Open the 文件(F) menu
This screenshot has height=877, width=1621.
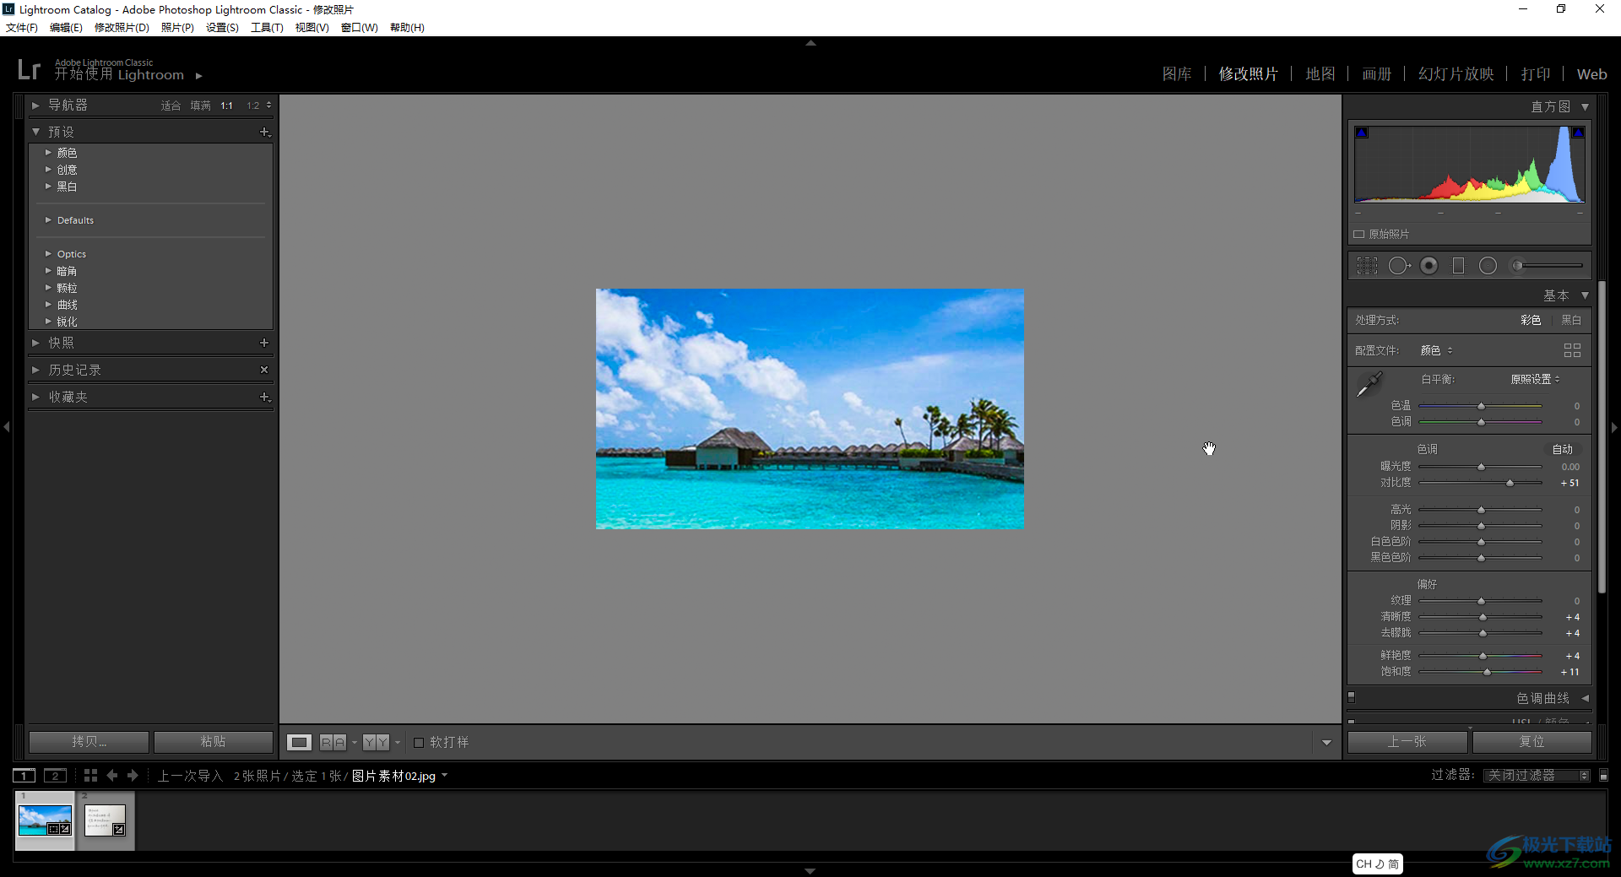(22, 27)
